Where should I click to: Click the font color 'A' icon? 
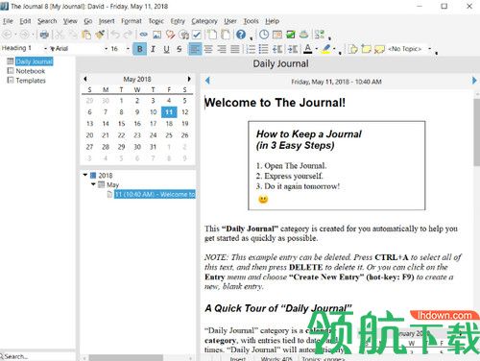pyautogui.click(x=308, y=49)
